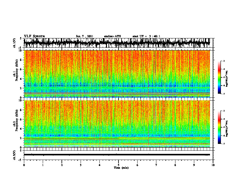Select the "ch.3(V)" axis label
Image resolution: width=240 pixels, height=185 pixels.
(x=15, y=155)
